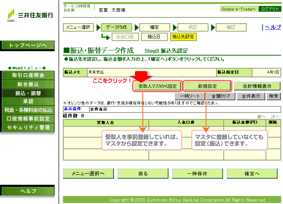Click 振込日 sub-step

click(x=154, y=37)
